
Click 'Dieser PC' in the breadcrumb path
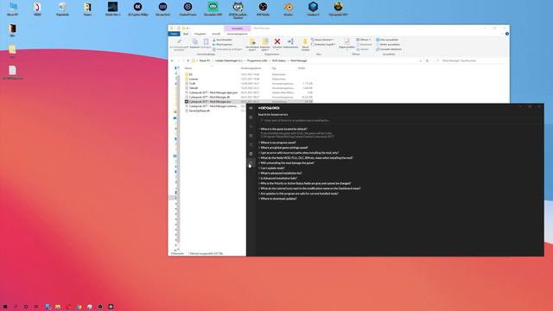[205, 60]
